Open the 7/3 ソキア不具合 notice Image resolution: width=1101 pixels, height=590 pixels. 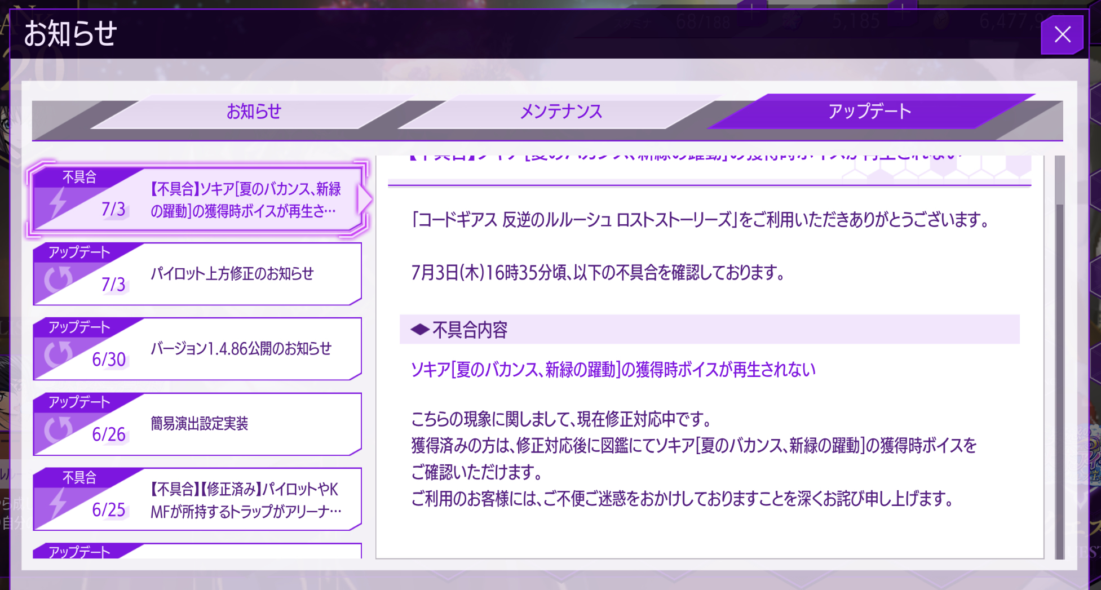[197, 199]
